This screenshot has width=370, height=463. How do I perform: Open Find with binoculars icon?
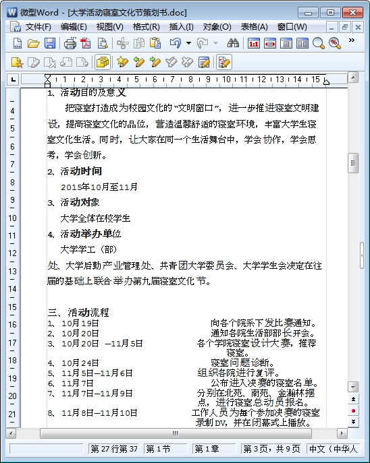233,43
